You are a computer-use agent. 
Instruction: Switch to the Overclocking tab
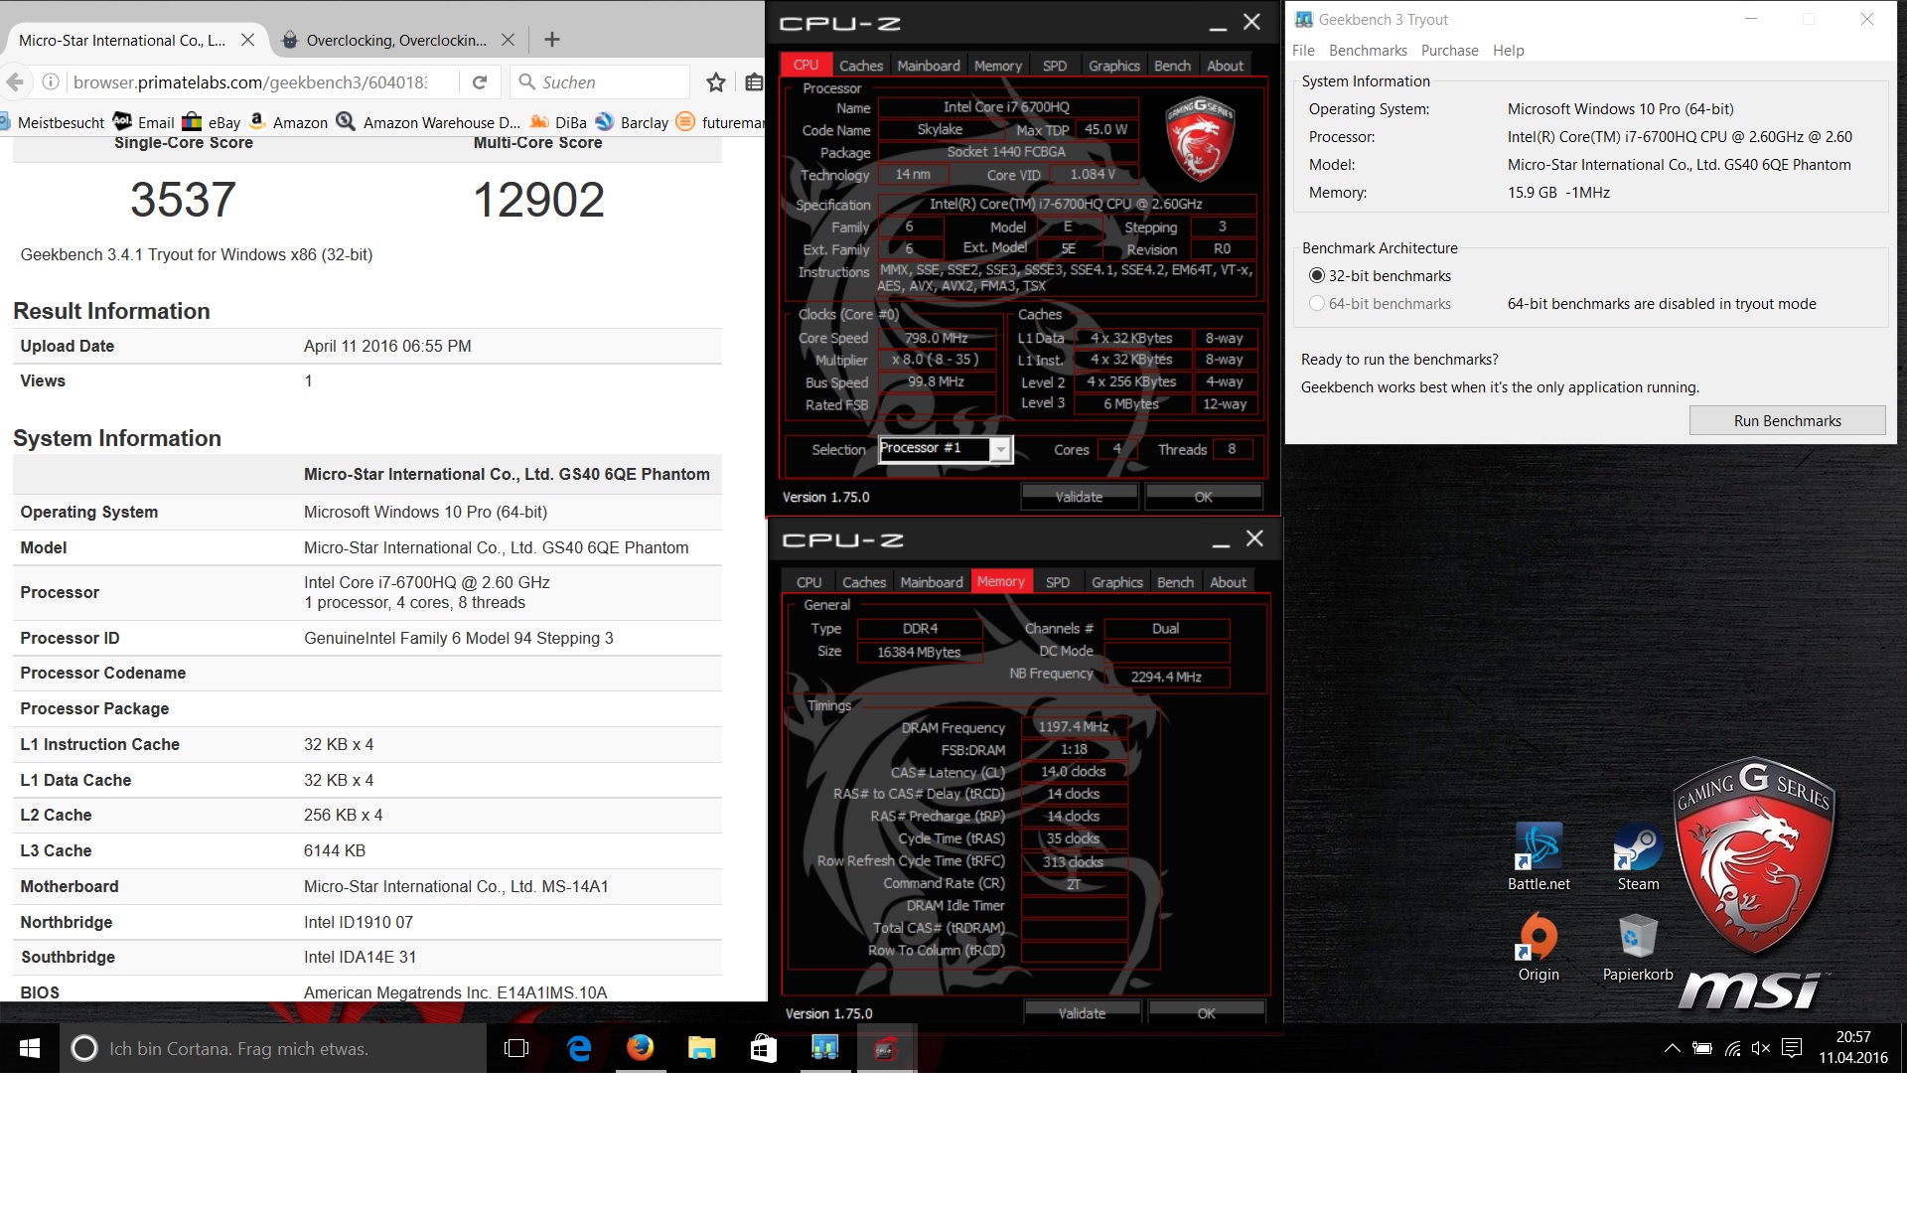point(396,40)
